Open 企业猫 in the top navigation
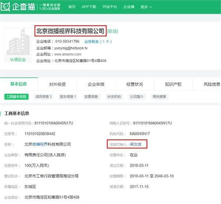Image resolution: width=221 pixels, height=204 pixels. click(129, 7)
